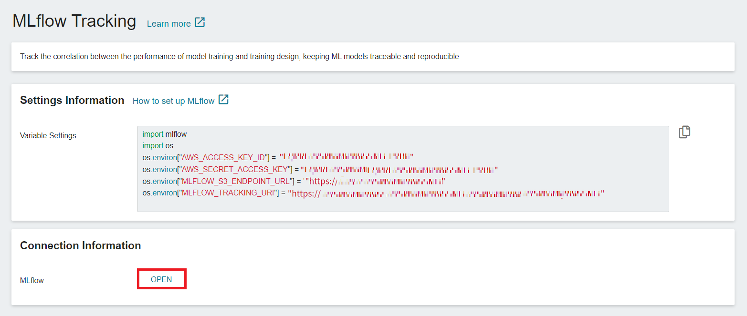The height and width of the screenshot is (316, 747).
Task: Click the Settings Information heading
Action: click(72, 100)
